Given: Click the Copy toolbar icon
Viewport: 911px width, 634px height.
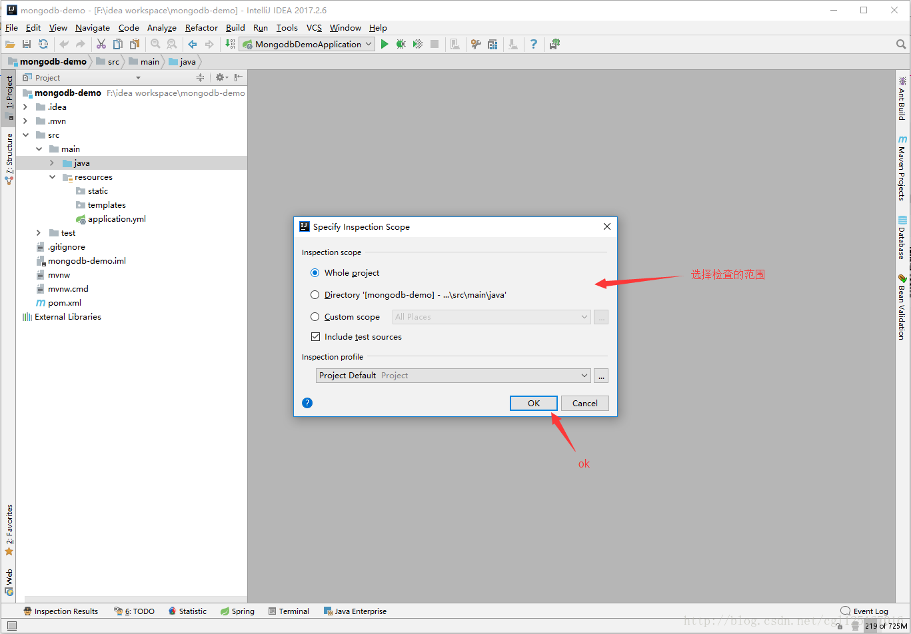Looking at the screenshot, I should (x=118, y=45).
